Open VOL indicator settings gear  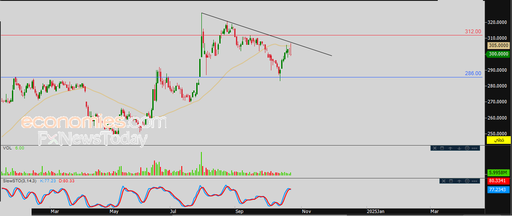(467, 148)
